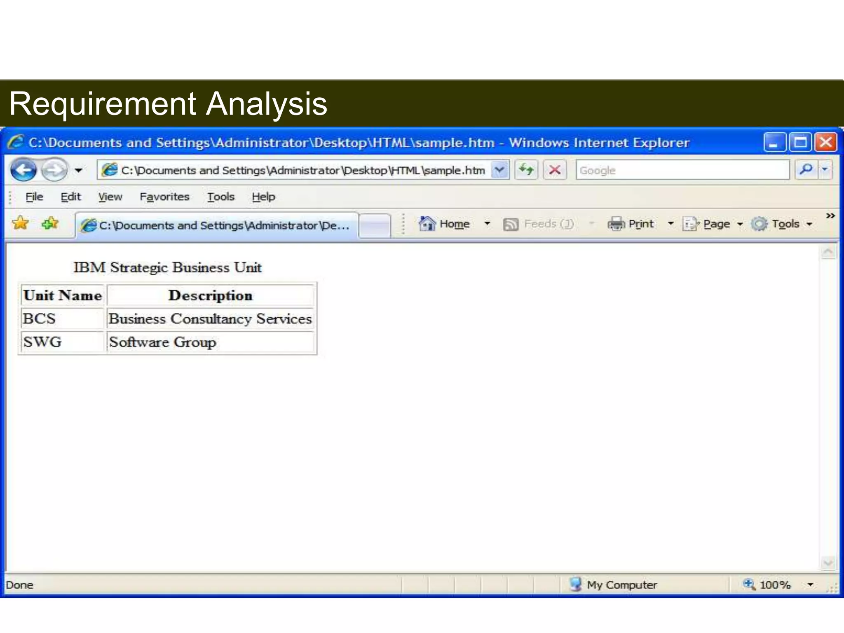The width and height of the screenshot is (844, 633).
Task: Click the Print toolbar button
Action: [631, 224]
